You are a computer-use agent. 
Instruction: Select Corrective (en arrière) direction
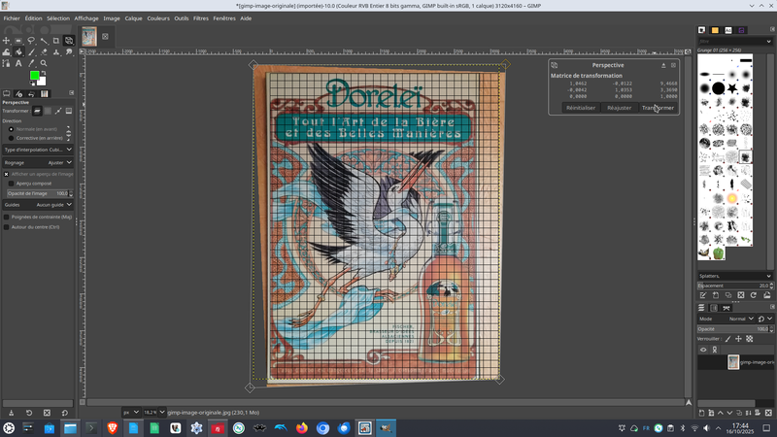[12, 138]
